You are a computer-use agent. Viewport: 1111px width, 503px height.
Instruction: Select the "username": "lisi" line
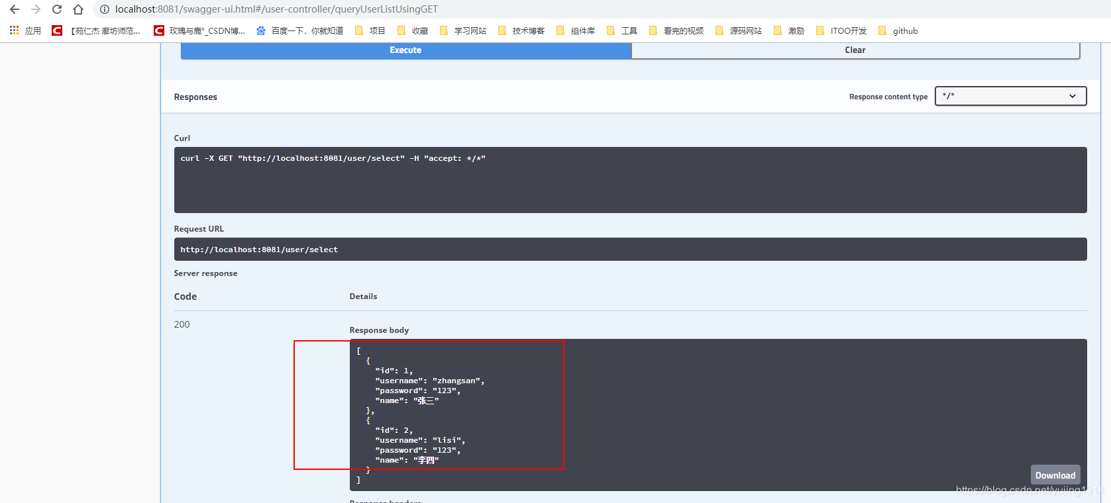tap(420, 440)
